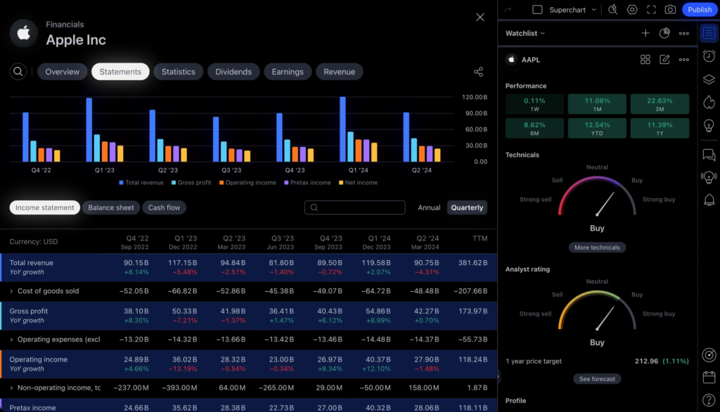
Task: Expand the Non-operating income row
Action: [x=11, y=388]
